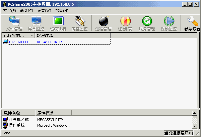Open the 文件管理 file manager tool
Image resolution: width=201 pixels, height=137 pixels.
tap(14, 23)
